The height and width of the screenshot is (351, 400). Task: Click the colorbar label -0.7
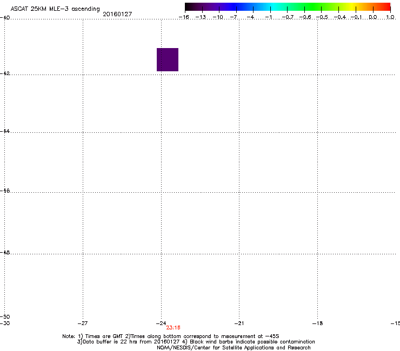288,17
